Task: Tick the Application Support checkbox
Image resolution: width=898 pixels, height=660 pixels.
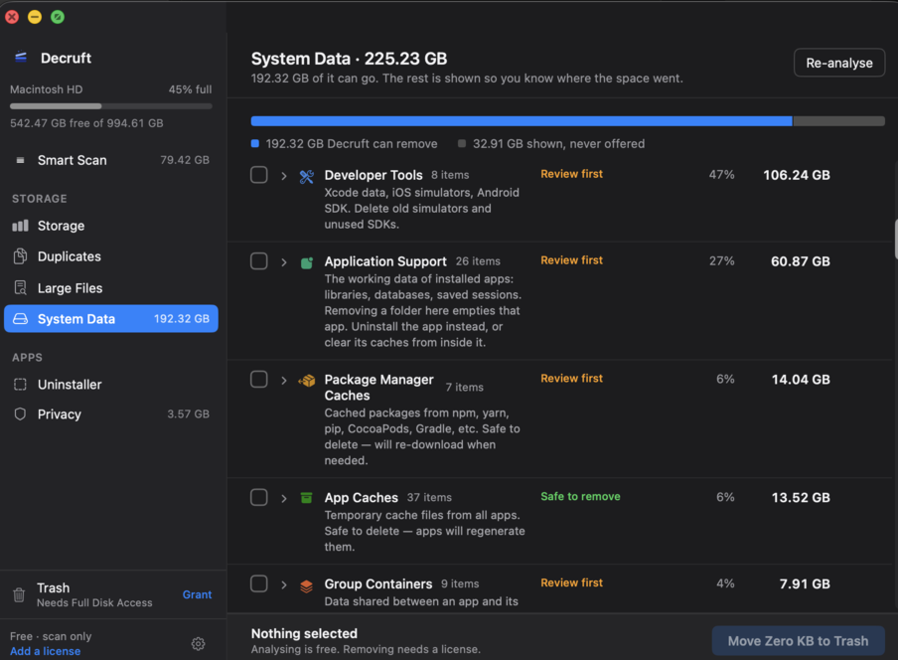Action: point(259,261)
